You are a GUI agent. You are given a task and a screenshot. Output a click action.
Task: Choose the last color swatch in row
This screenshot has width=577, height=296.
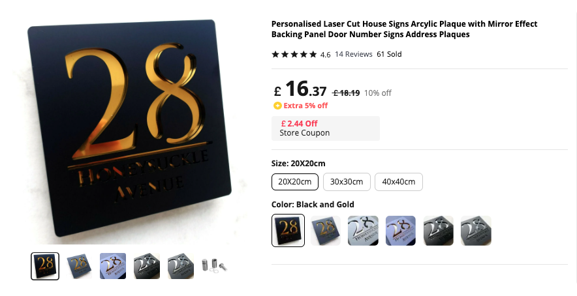pos(476,231)
